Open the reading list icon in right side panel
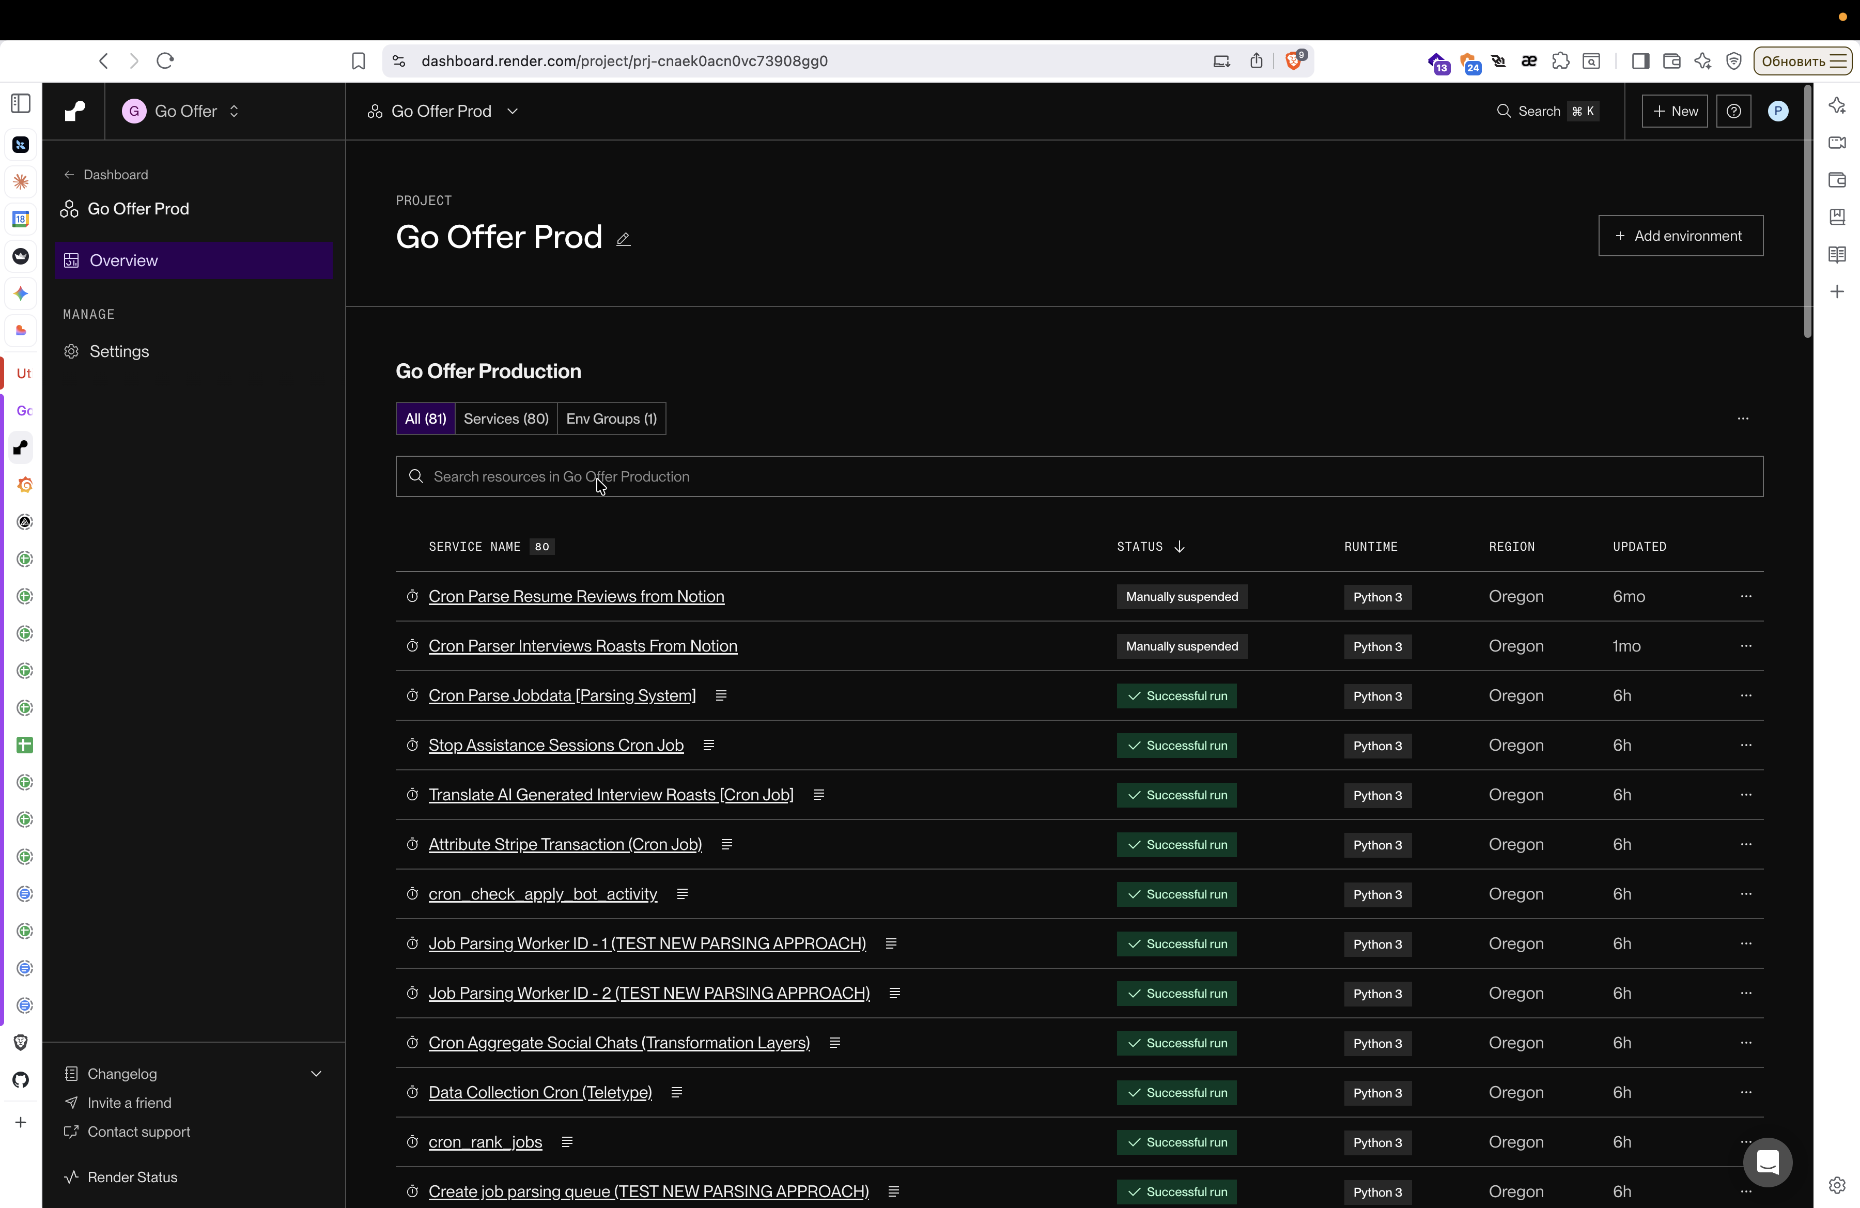1860x1208 pixels. pyautogui.click(x=1837, y=254)
